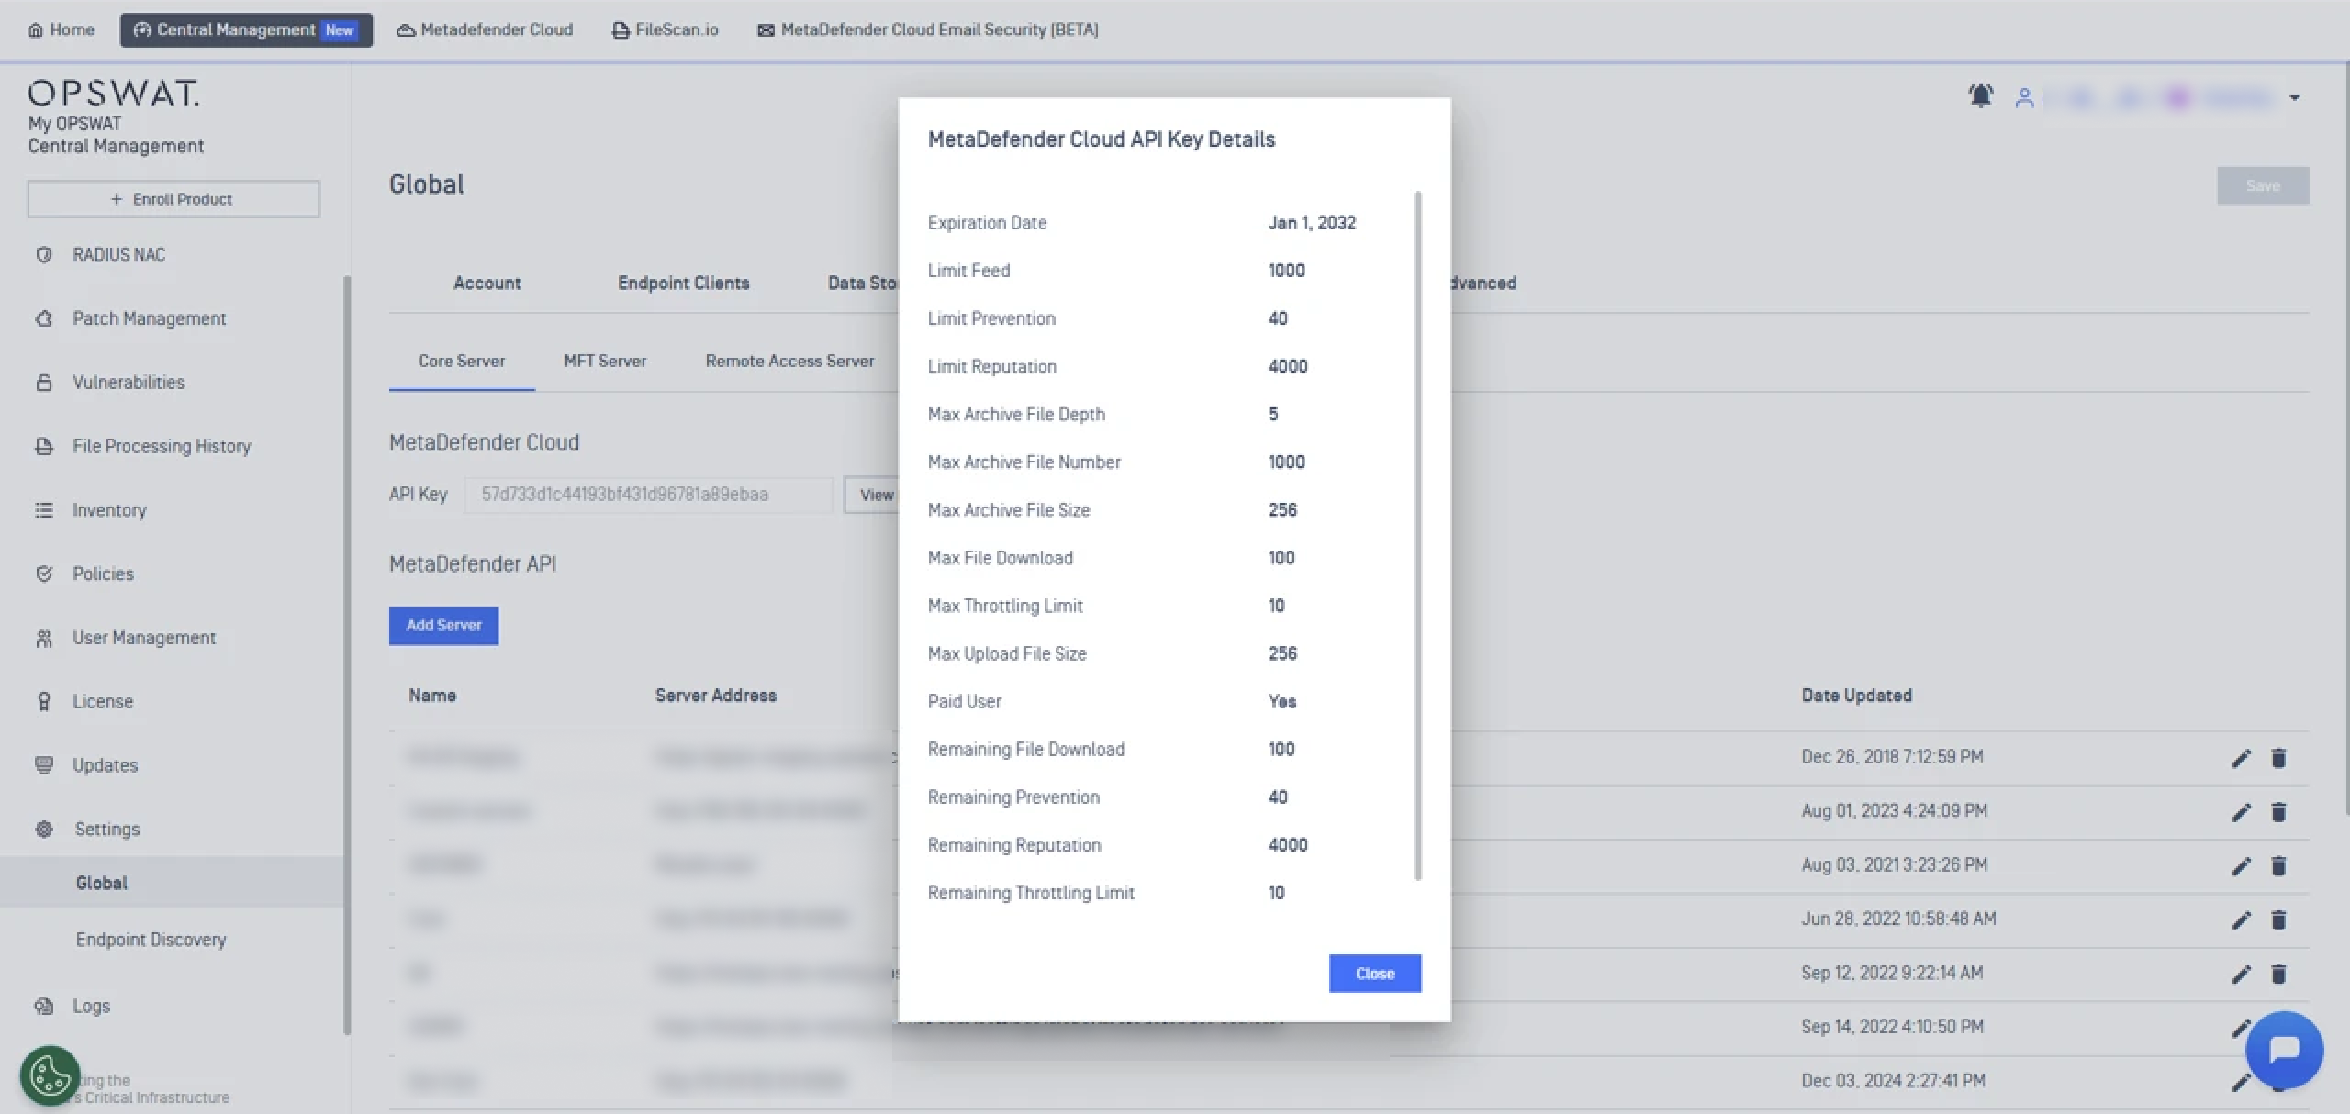Delete the server updated Aug 01, 2023
Image resolution: width=2350 pixels, height=1114 pixels.
click(x=2277, y=812)
